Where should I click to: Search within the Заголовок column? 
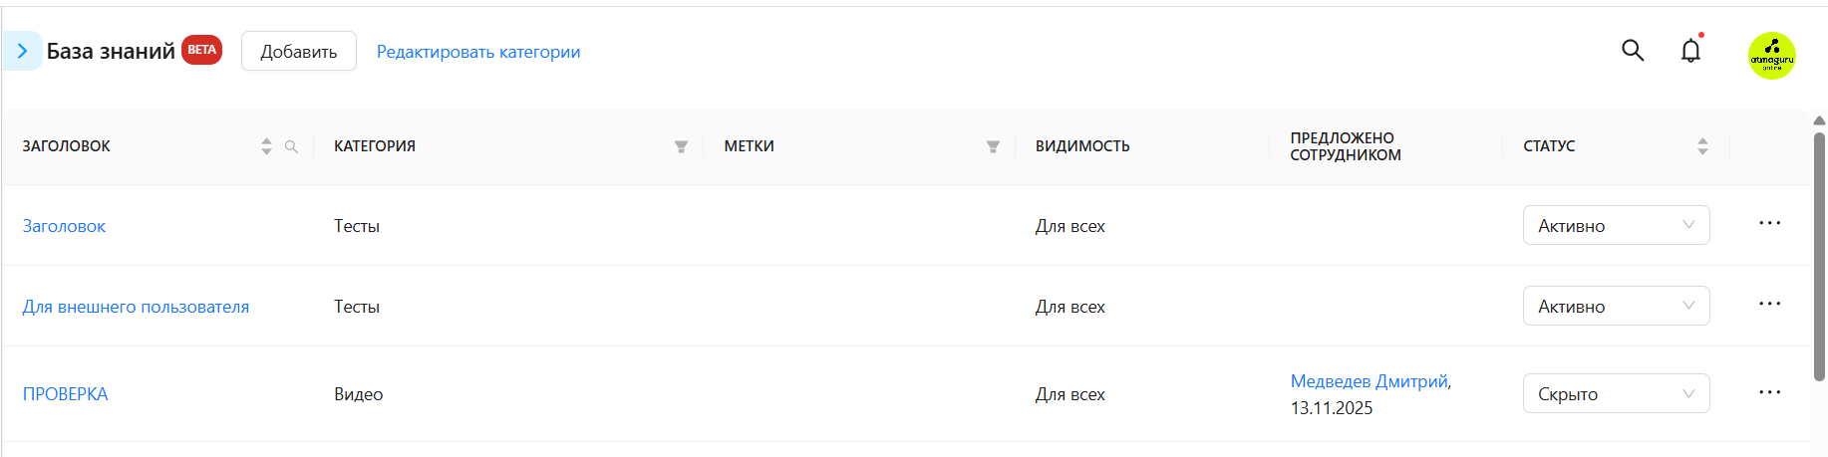tap(291, 146)
